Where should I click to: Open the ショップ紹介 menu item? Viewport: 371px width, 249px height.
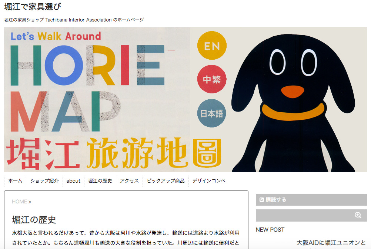pyautogui.click(x=44, y=181)
